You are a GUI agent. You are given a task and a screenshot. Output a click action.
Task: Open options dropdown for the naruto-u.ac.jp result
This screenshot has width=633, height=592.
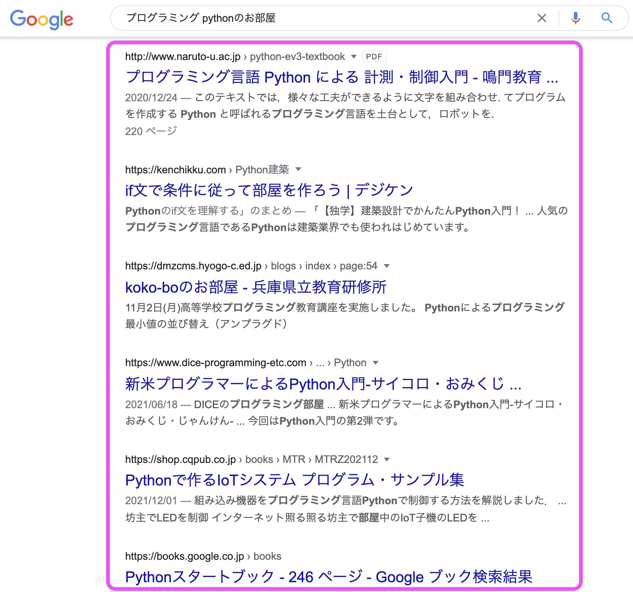[353, 57]
